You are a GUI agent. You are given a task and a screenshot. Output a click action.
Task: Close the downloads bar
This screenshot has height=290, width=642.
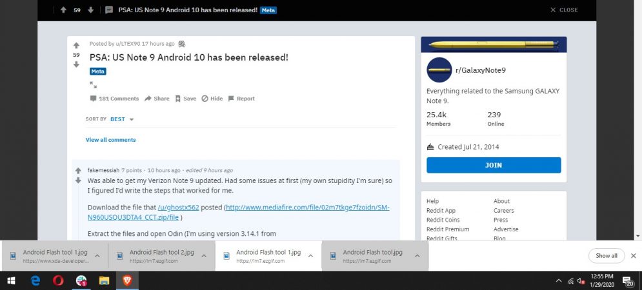click(x=634, y=256)
